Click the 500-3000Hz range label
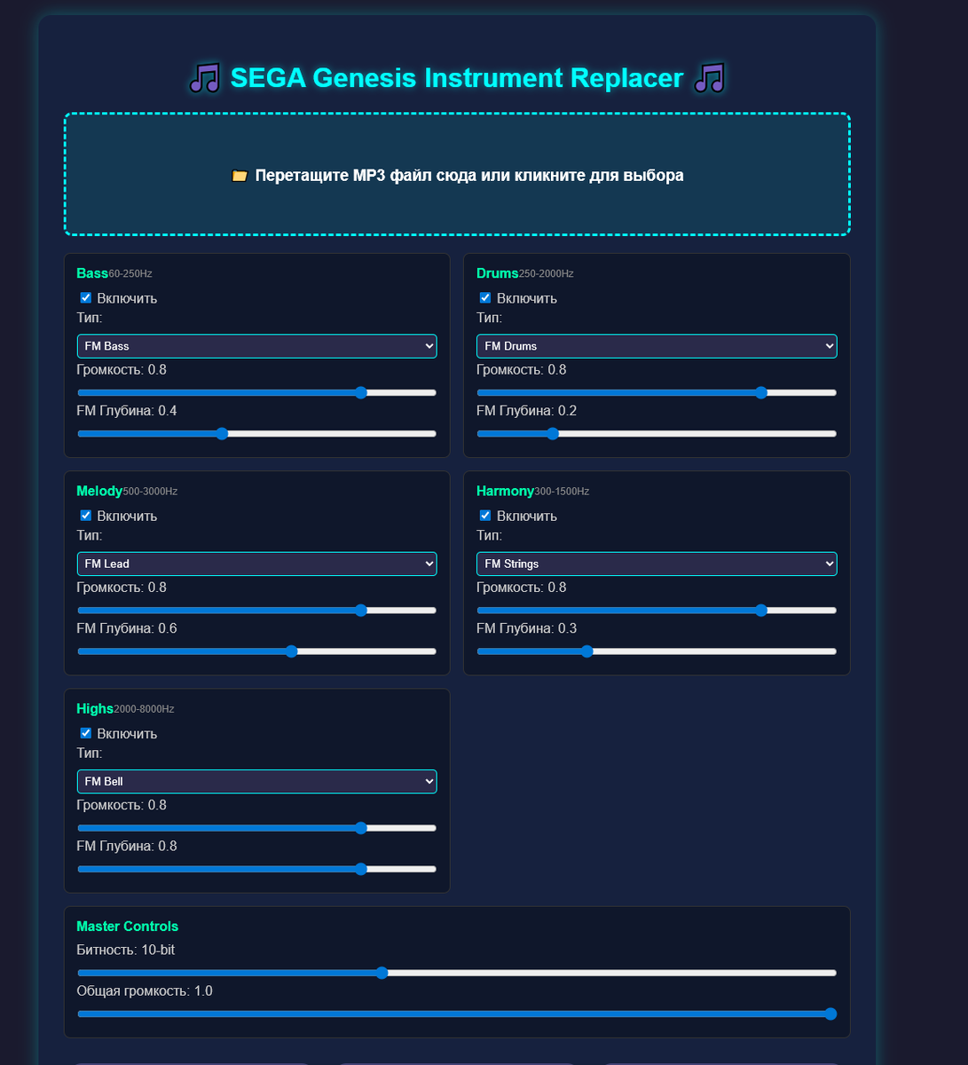Viewport: 968px width, 1065px height. tap(150, 492)
